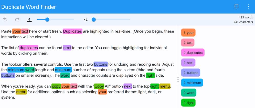
Task: Toggle highlighting for '2 right' chip
Action: [188, 103]
